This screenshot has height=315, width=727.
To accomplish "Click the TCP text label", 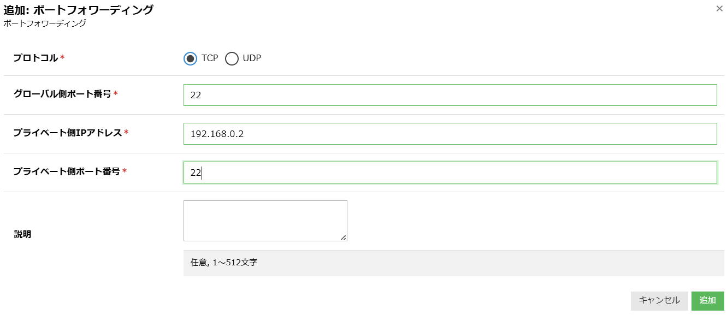I will pyautogui.click(x=210, y=58).
